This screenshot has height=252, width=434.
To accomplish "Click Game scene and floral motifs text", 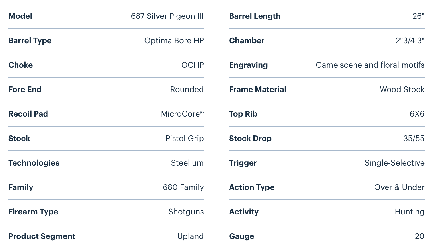I will click(370, 65).
